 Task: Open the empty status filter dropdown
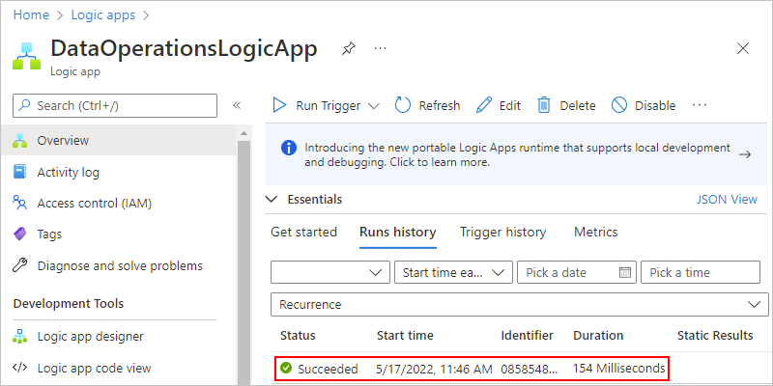(x=330, y=272)
